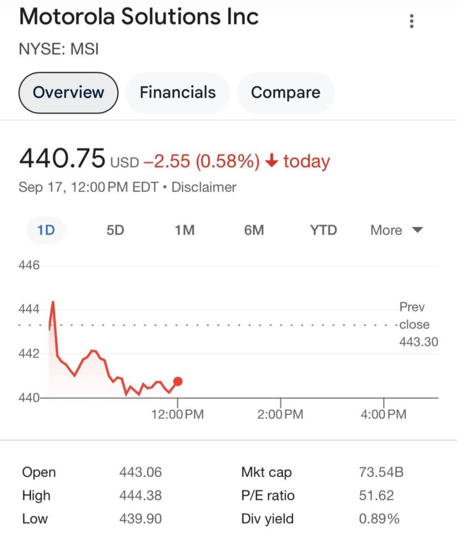457x543 pixels.
Task: Open the Disclaimer link
Action: (204, 187)
